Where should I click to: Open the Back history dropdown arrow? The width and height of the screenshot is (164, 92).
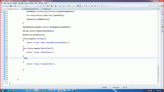(110, 6)
